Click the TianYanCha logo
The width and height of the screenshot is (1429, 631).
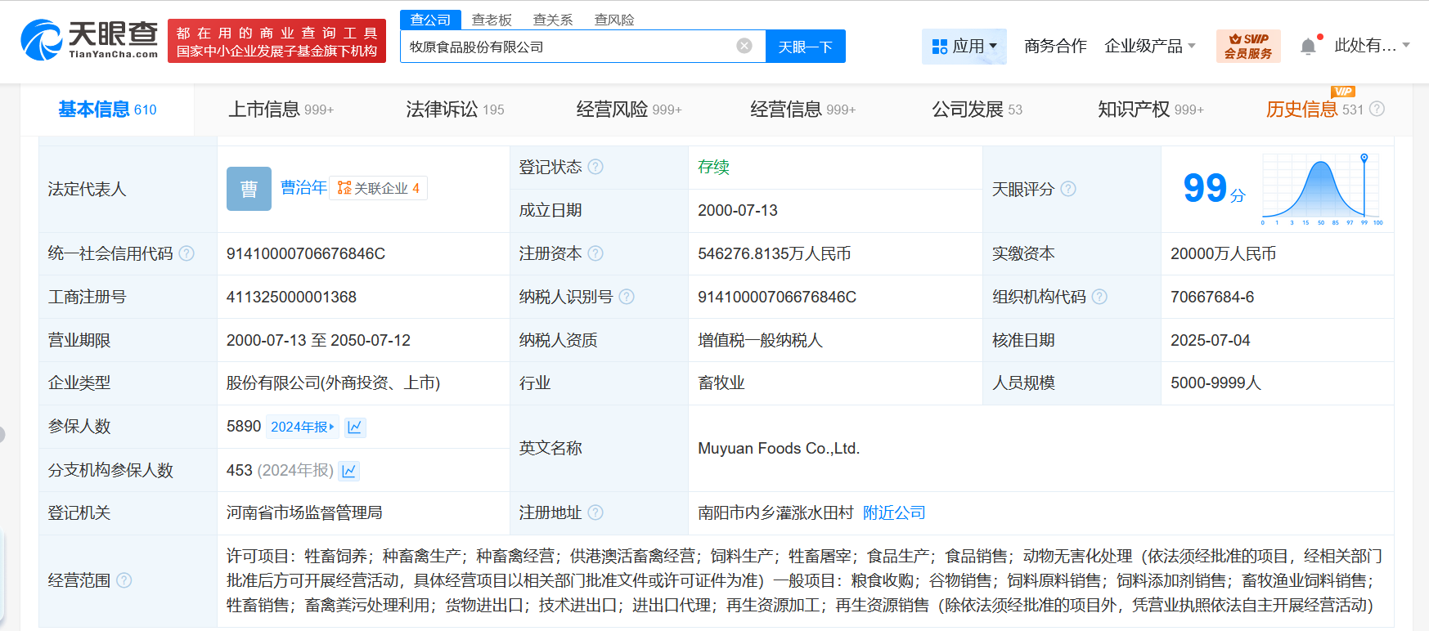(89, 39)
